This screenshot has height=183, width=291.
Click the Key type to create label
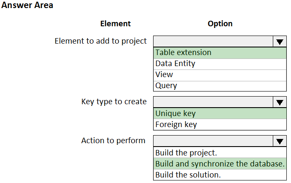[x=114, y=102]
